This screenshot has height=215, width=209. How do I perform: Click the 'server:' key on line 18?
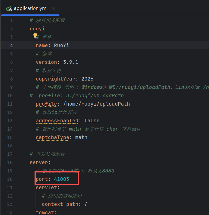coord(40,163)
